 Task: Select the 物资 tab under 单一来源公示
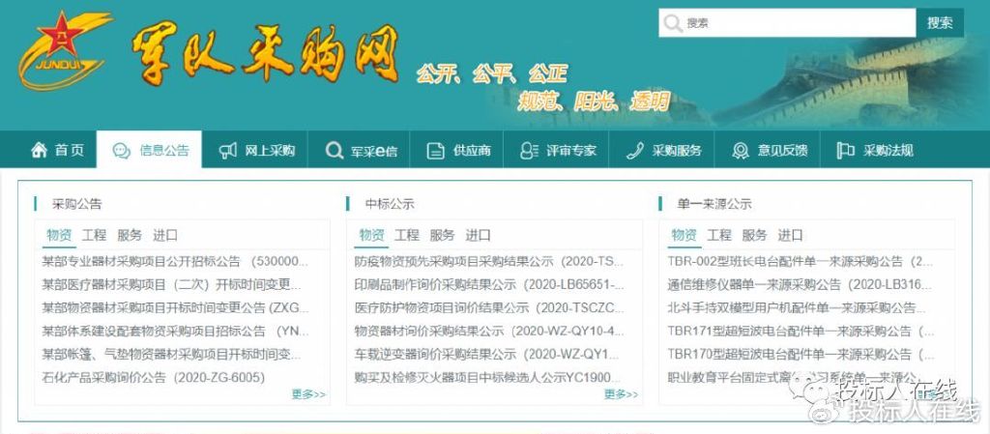tap(684, 236)
